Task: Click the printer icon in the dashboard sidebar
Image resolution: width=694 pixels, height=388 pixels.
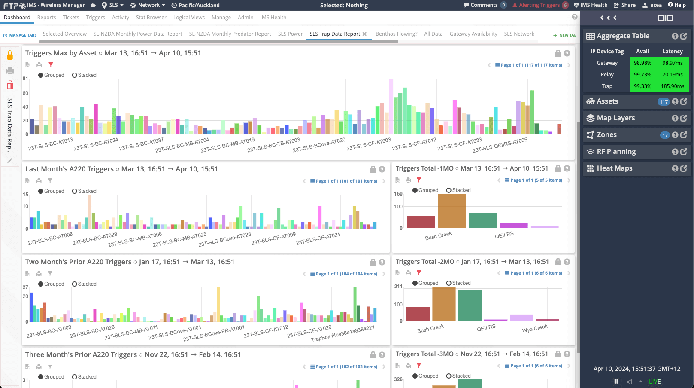Action: click(10, 70)
